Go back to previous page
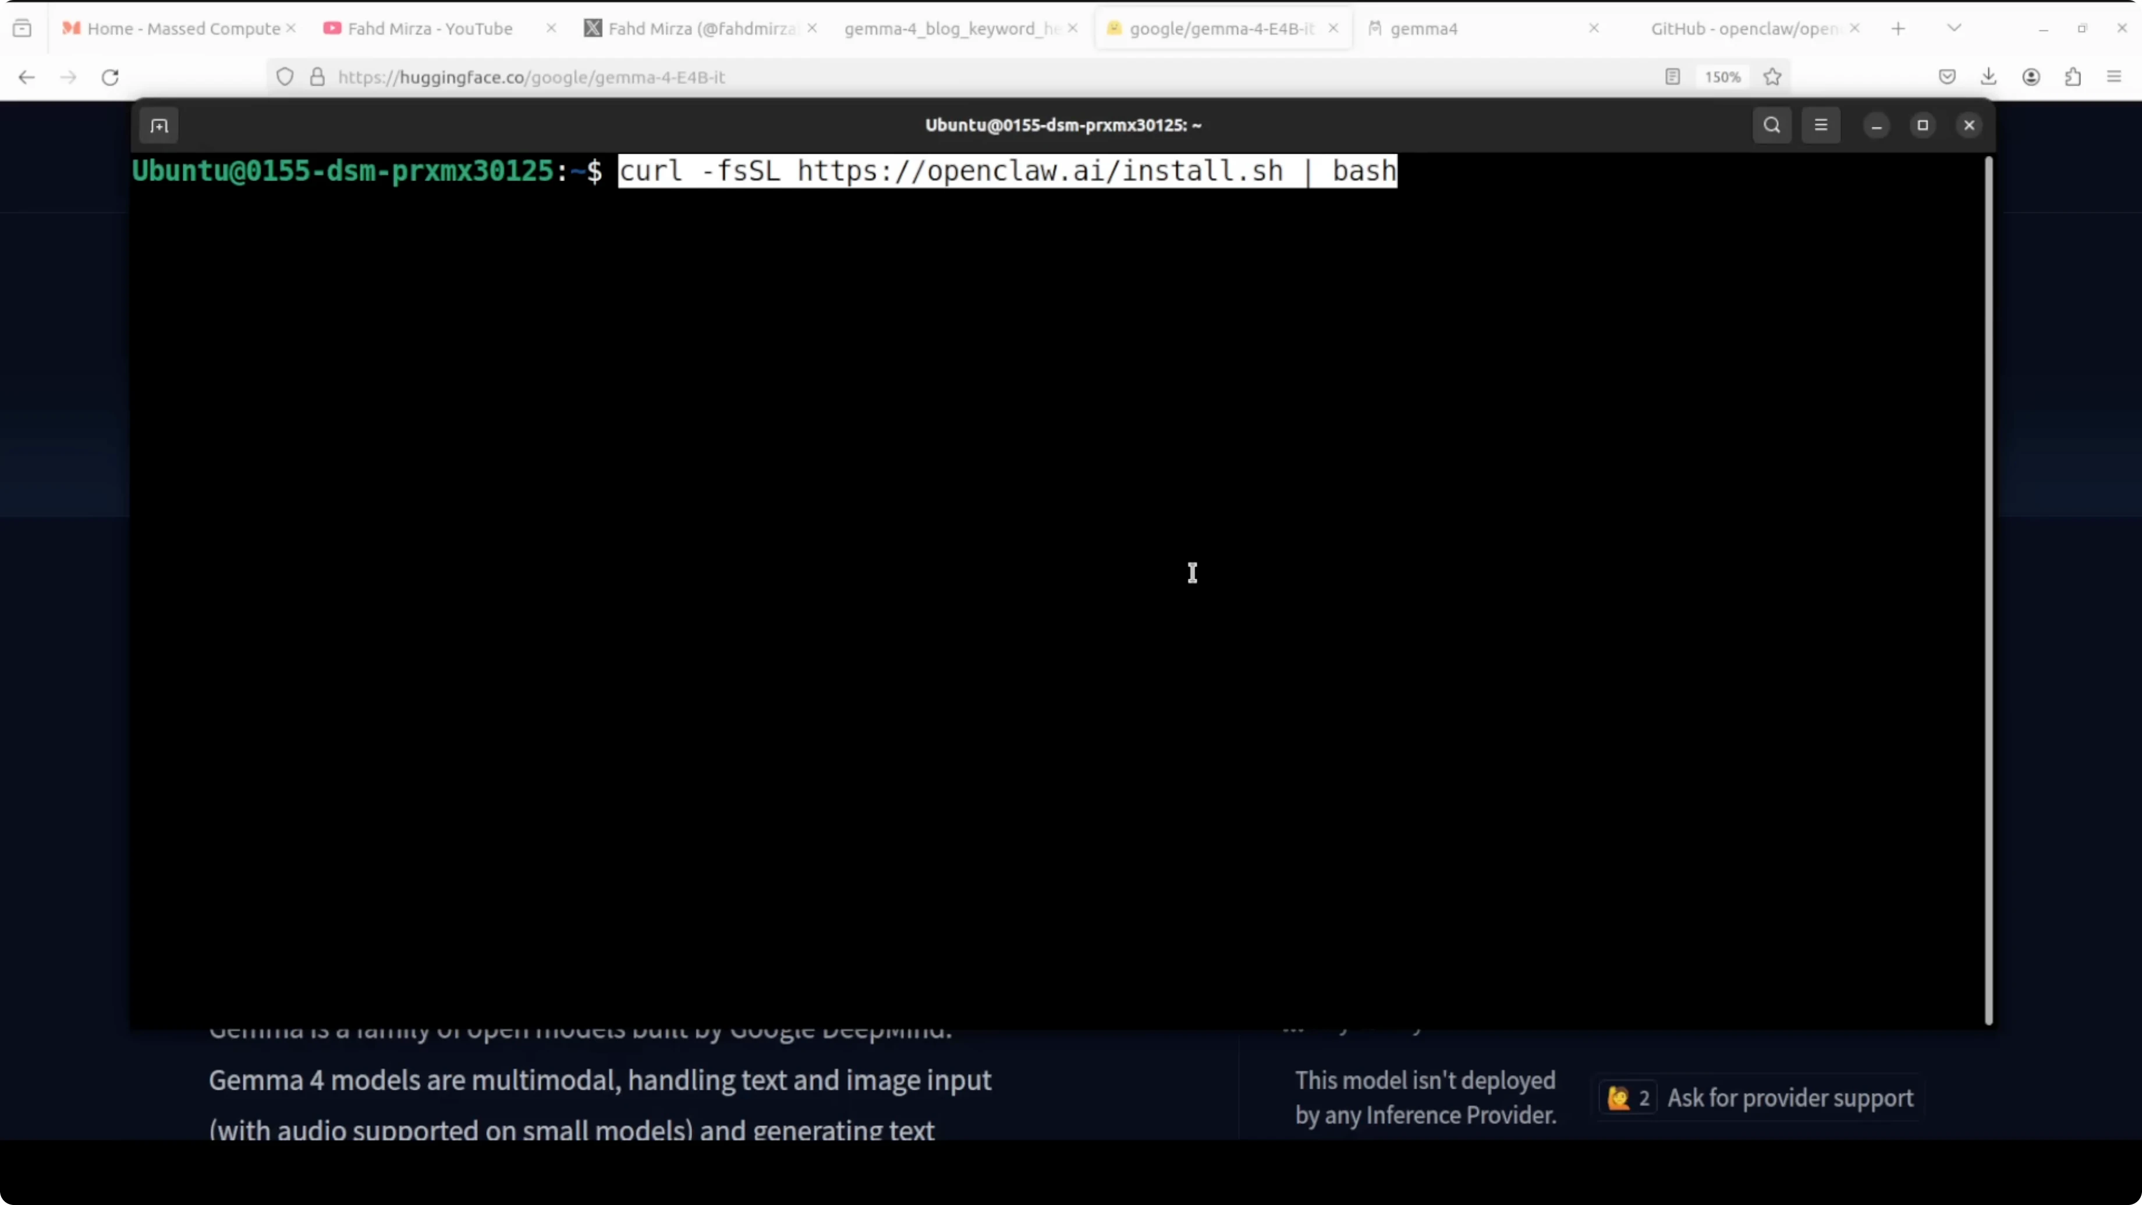 pyautogui.click(x=27, y=77)
